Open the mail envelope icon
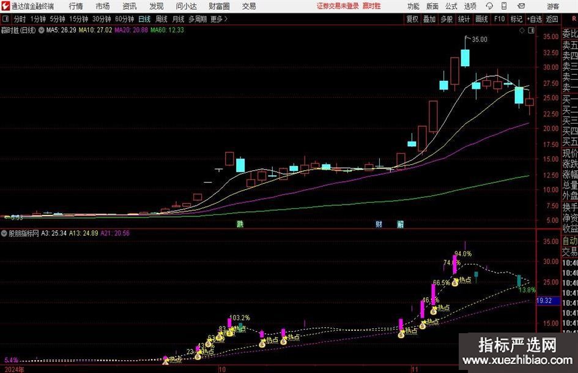 521,6
